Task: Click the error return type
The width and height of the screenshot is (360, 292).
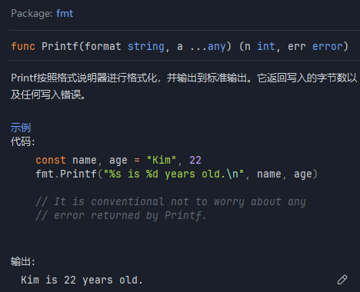Action: (328, 46)
